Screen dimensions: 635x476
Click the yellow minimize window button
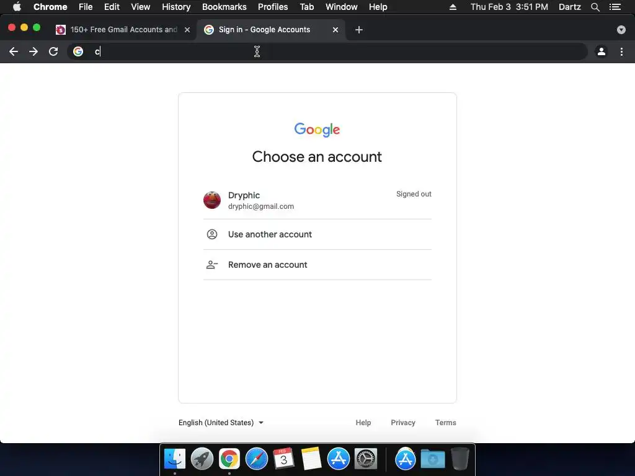coord(24,27)
